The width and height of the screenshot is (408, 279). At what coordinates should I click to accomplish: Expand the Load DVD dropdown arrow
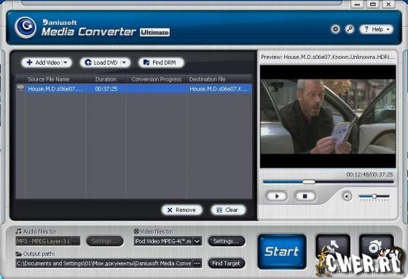pyautogui.click(x=125, y=63)
